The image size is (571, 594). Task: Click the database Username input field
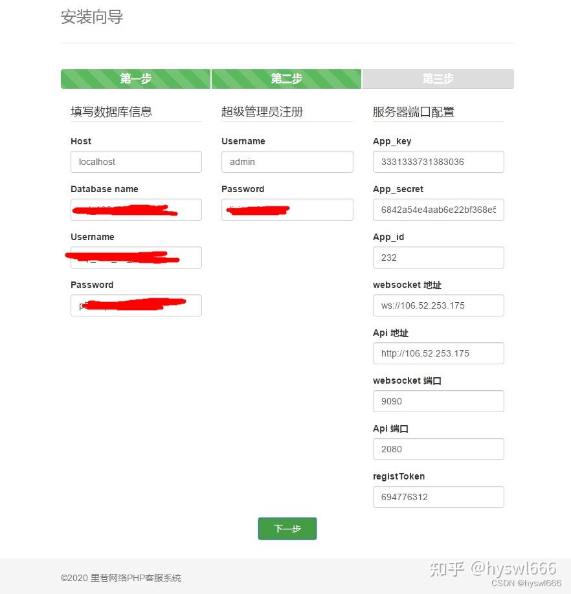tap(136, 258)
